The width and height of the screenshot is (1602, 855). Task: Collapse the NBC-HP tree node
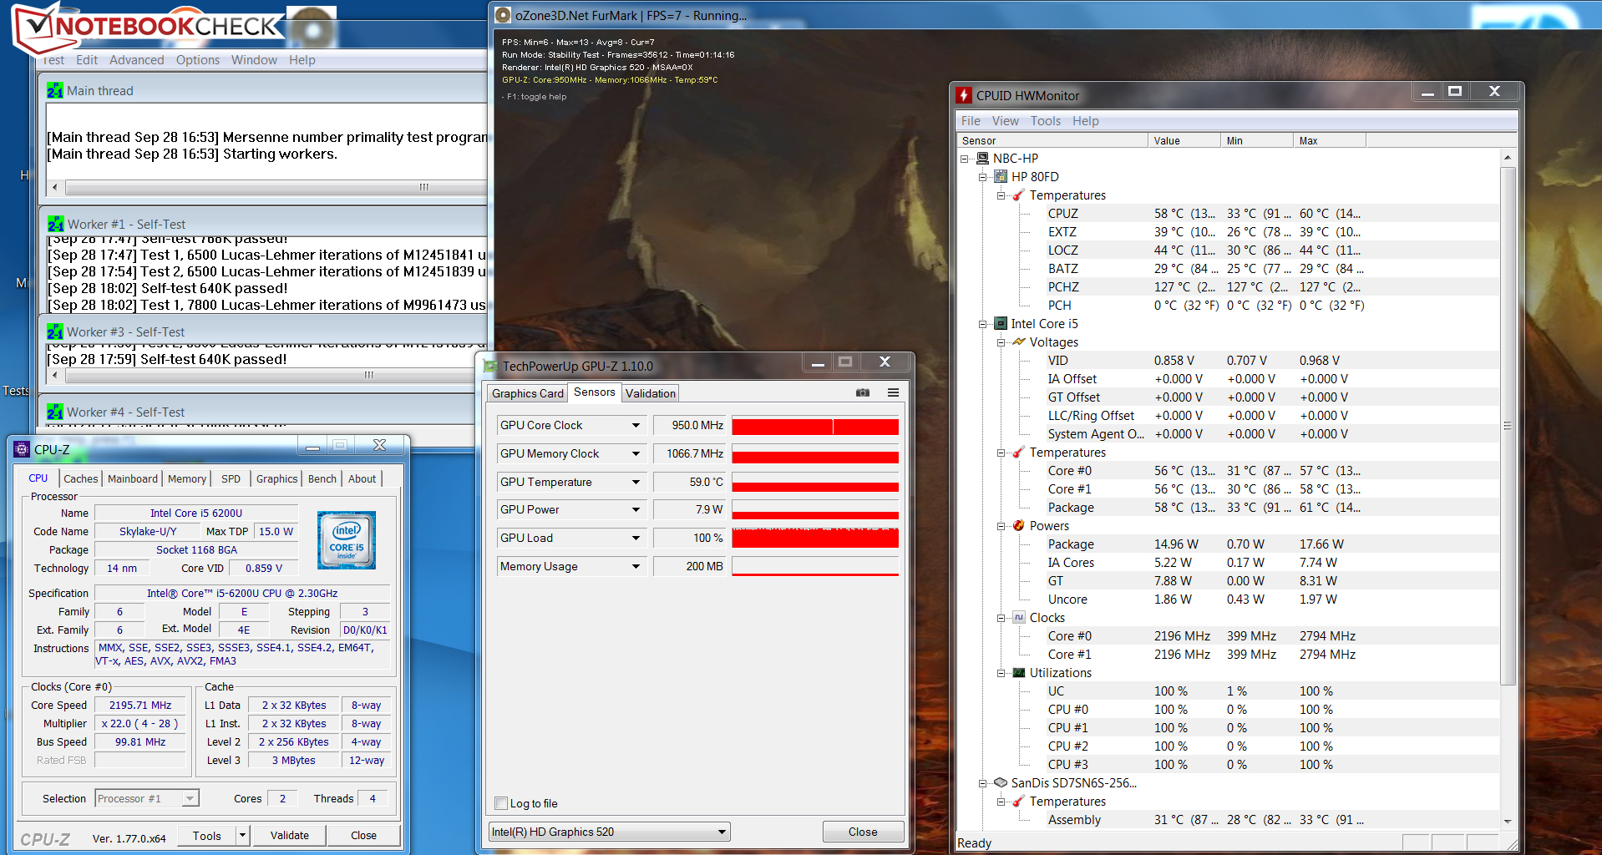[965, 159]
